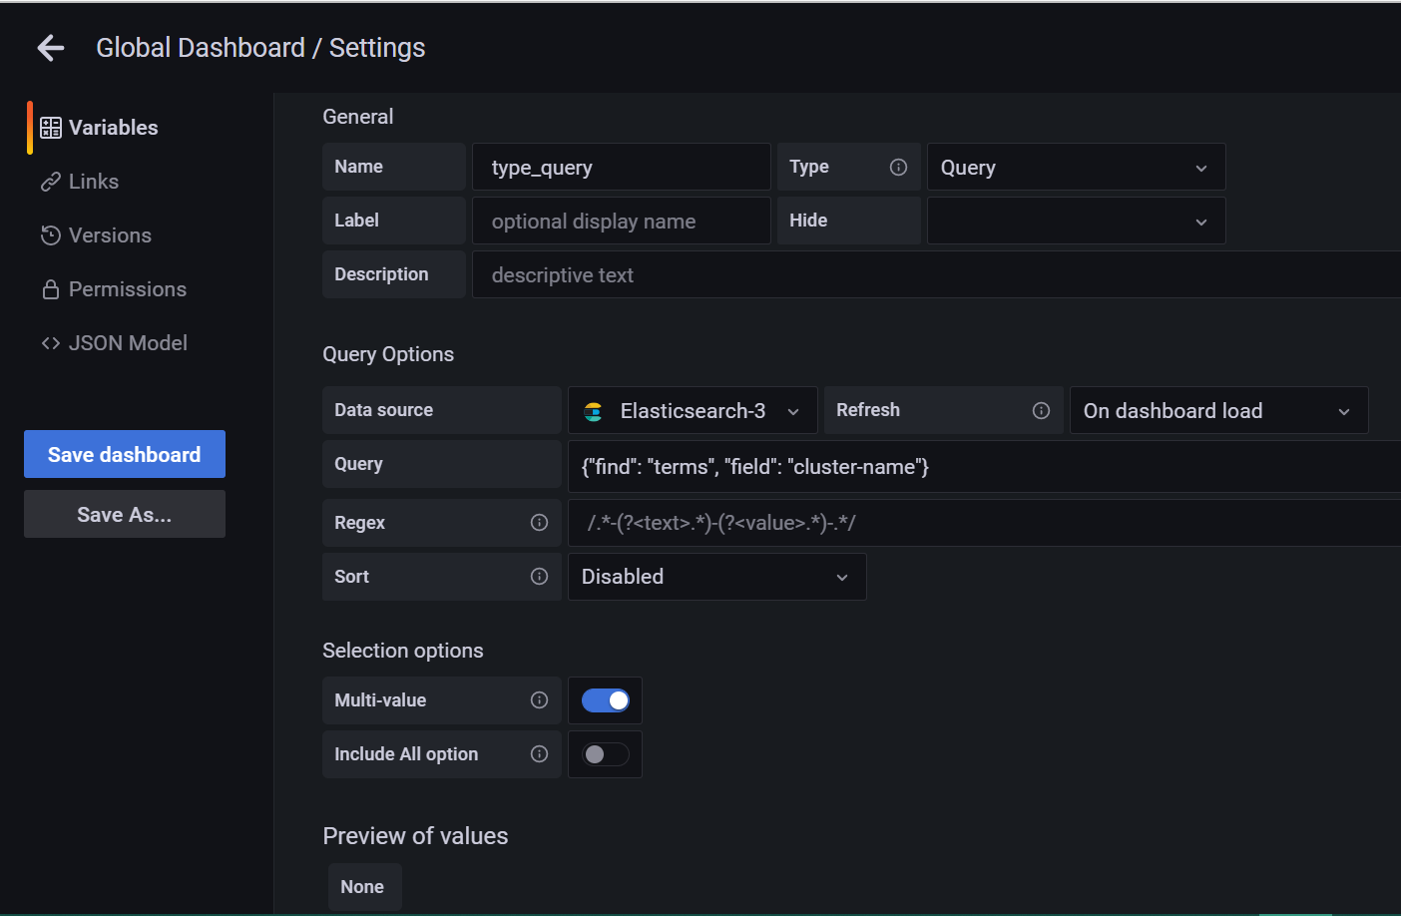Click the type_query Name input field

click(x=621, y=167)
